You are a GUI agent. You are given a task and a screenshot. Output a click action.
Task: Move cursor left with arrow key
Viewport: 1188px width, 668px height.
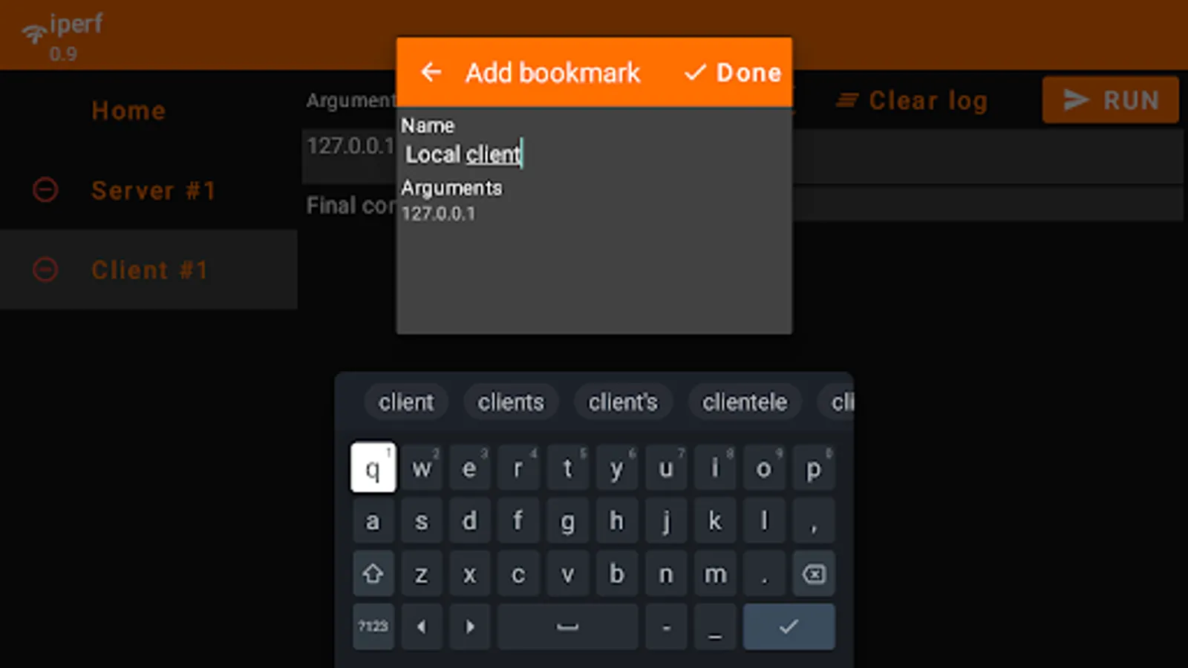pyautogui.click(x=422, y=626)
